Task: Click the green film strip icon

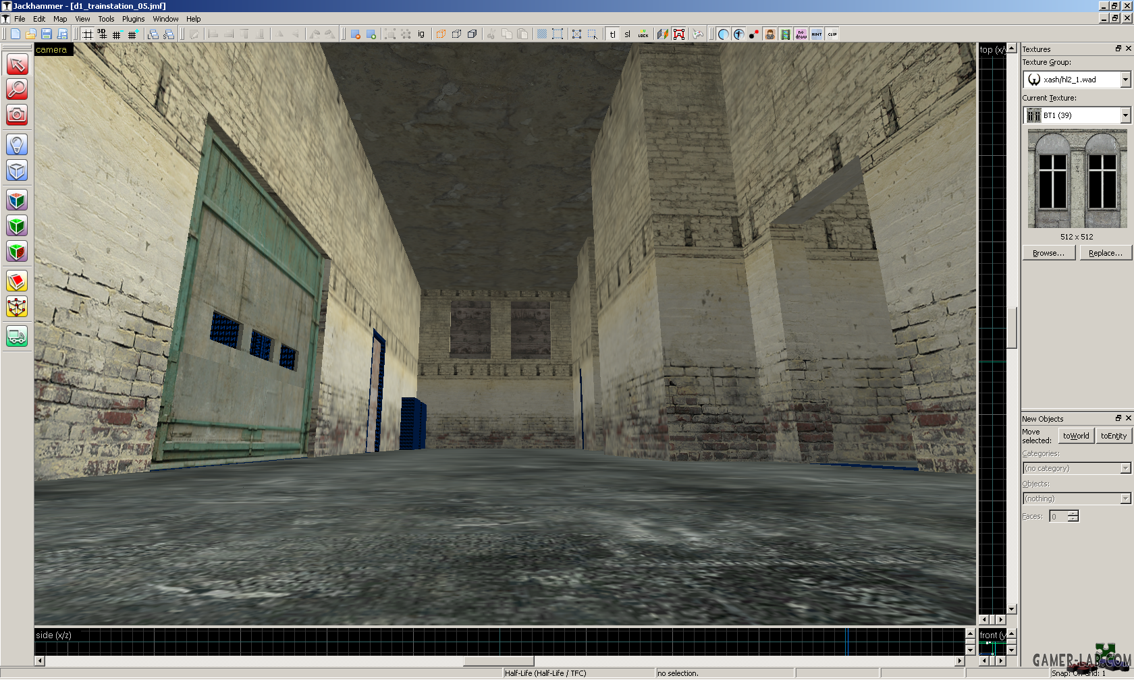Action: coord(785,34)
